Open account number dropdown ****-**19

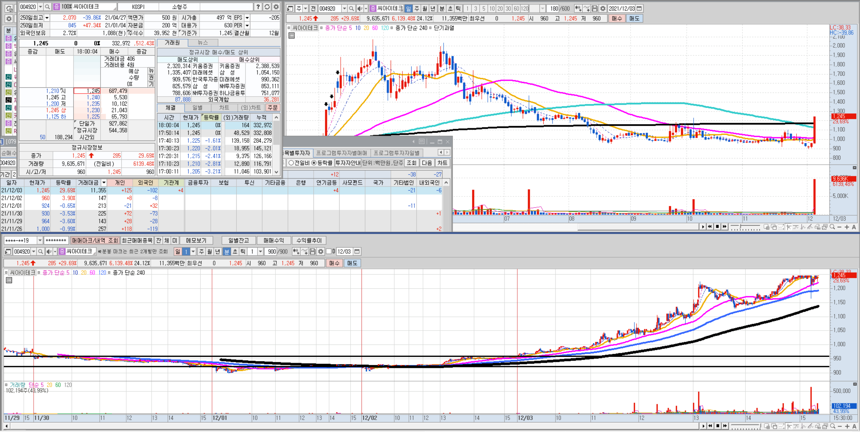pyautogui.click(x=40, y=240)
